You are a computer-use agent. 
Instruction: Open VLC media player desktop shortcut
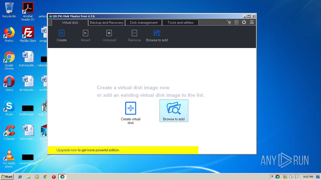coord(9,158)
